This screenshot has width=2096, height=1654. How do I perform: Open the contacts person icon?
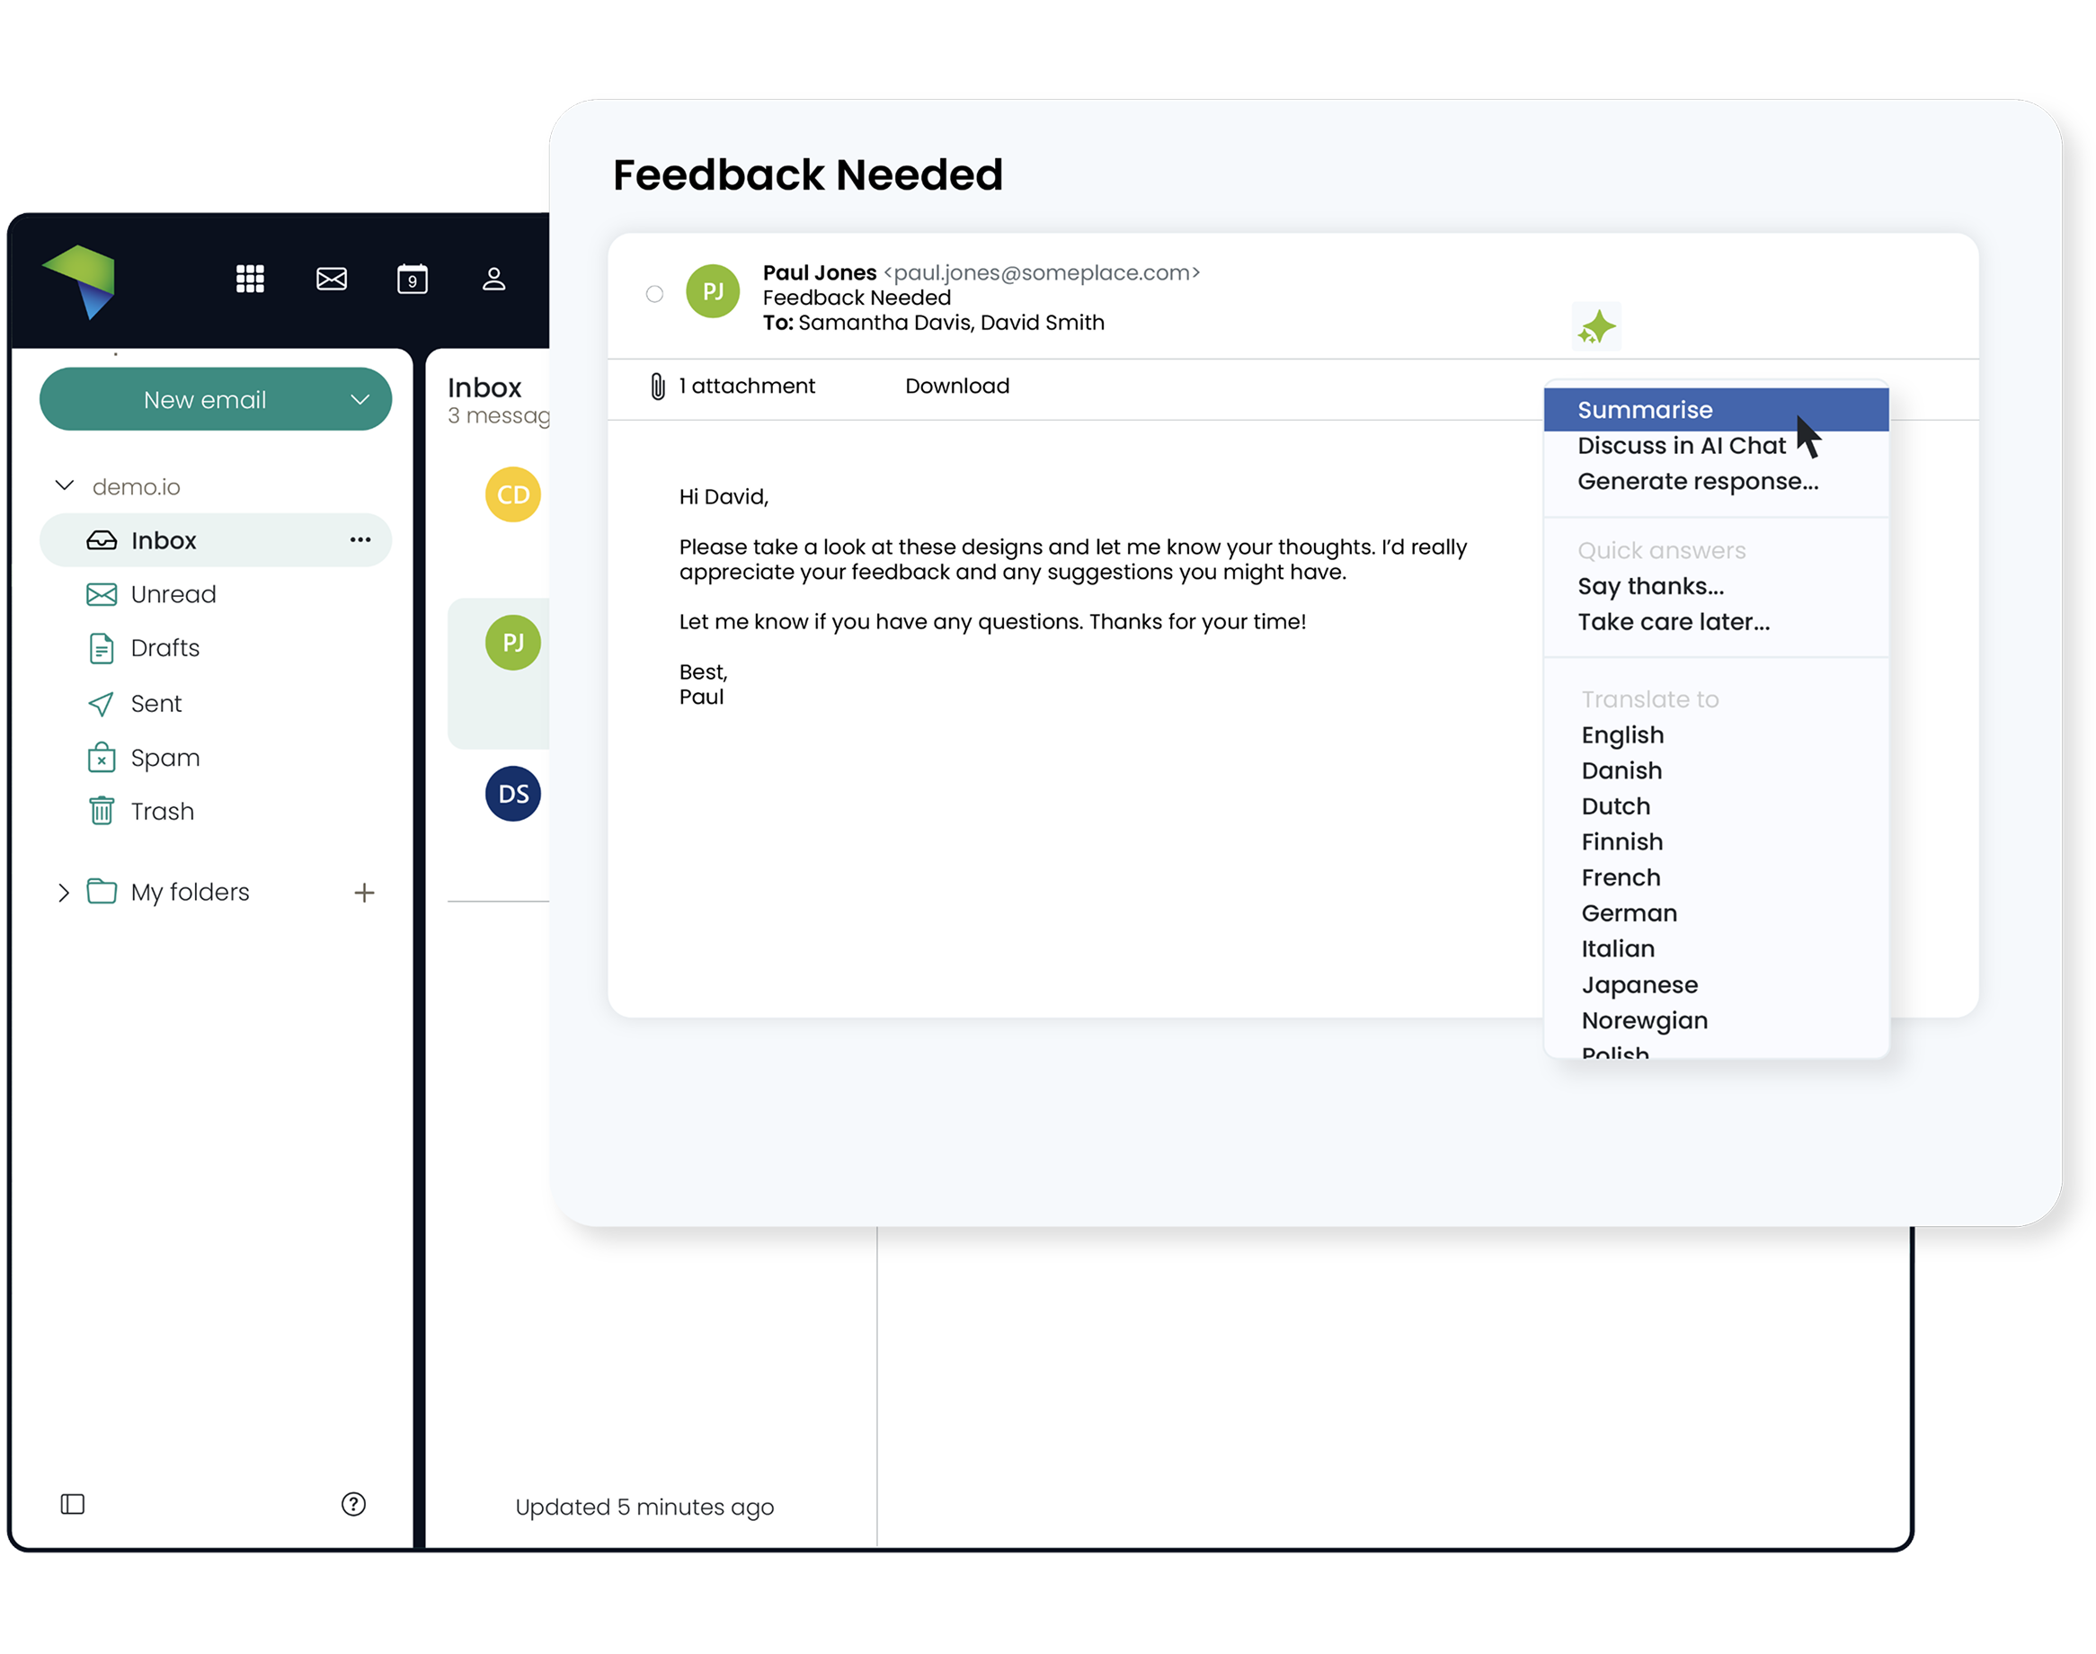click(x=493, y=279)
